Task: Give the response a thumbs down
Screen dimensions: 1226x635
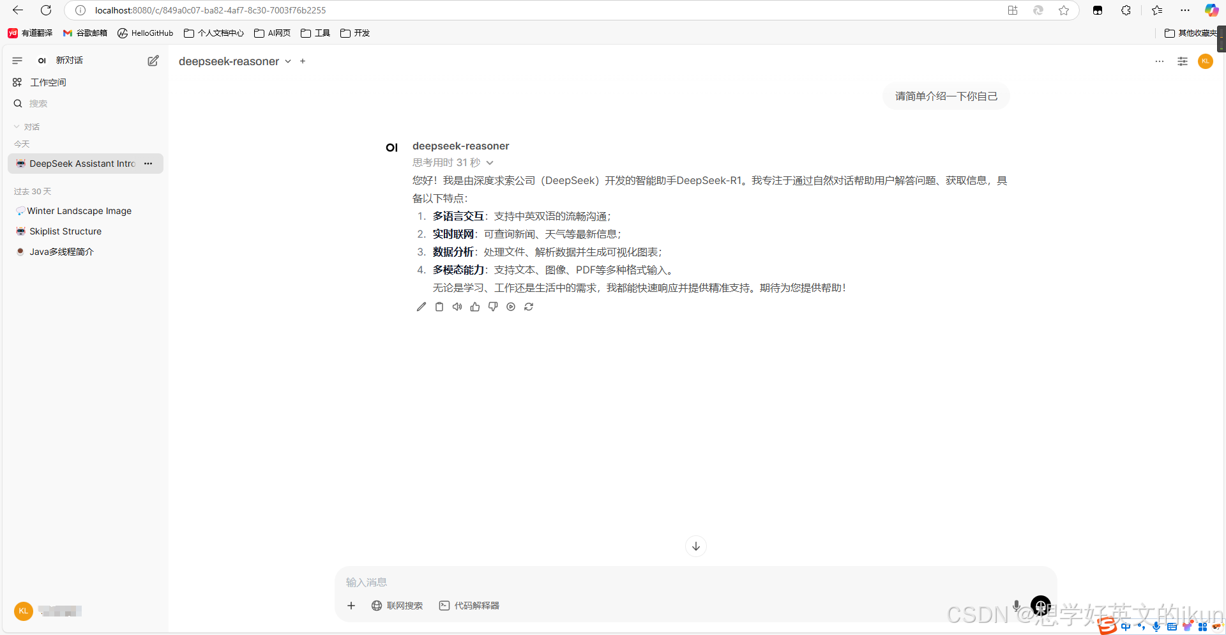Action: tap(493, 307)
